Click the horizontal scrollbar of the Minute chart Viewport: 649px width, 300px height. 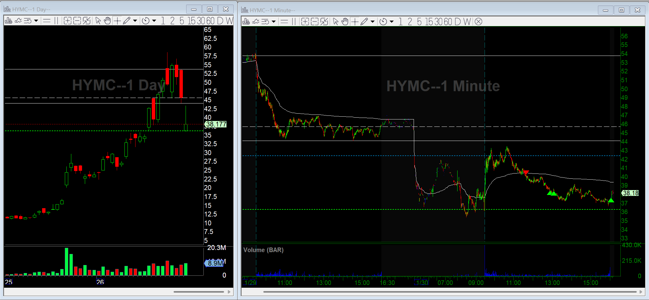coord(450,292)
